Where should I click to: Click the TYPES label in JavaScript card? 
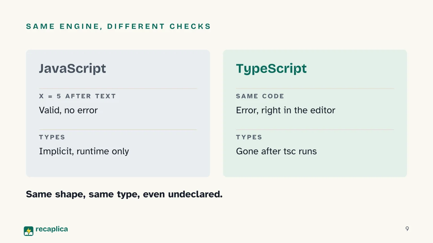pyautogui.click(x=52, y=137)
